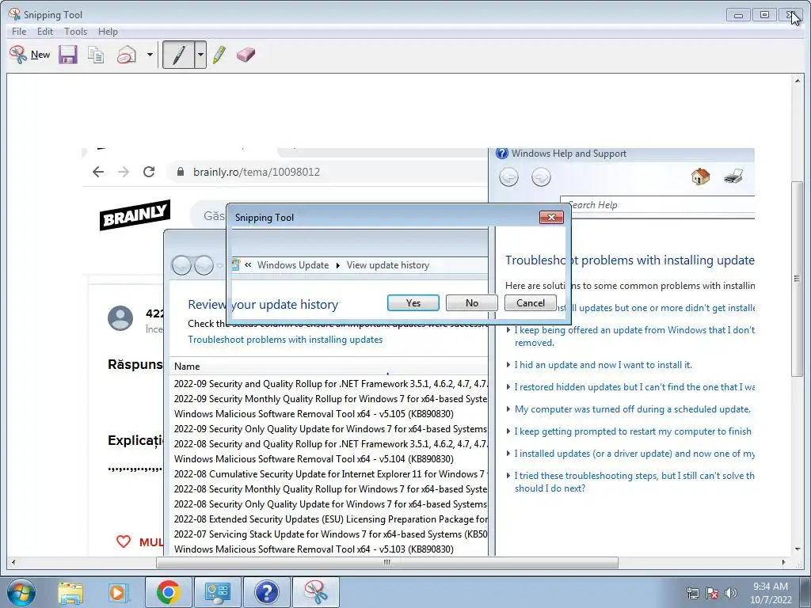
Task: Switch to the Control Panel taskbar item
Action: pyautogui.click(x=217, y=592)
